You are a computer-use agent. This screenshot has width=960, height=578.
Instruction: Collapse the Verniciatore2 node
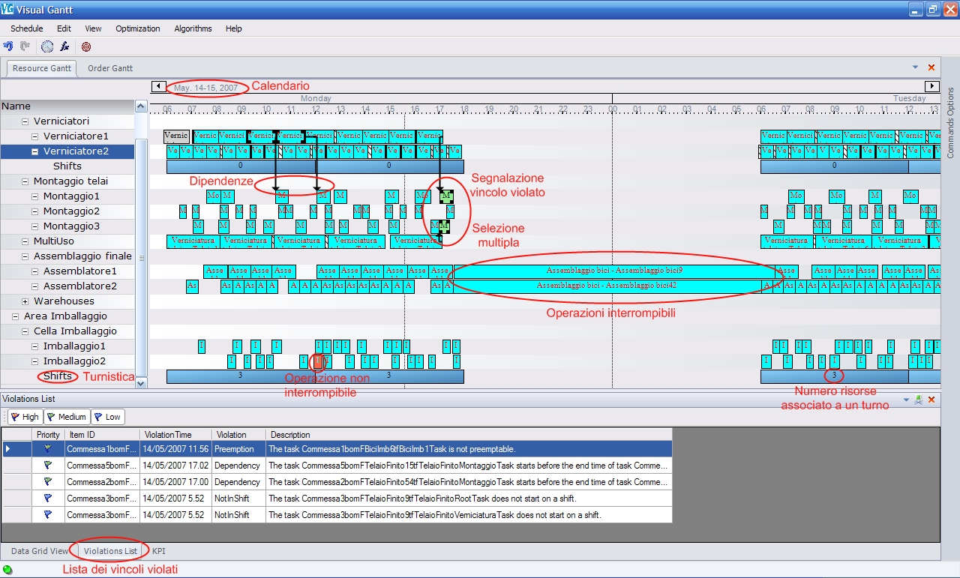(35, 151)
